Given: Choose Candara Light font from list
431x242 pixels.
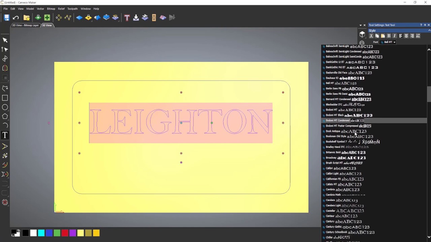Looking at the screenshot, I should click(x=374, y=205).
